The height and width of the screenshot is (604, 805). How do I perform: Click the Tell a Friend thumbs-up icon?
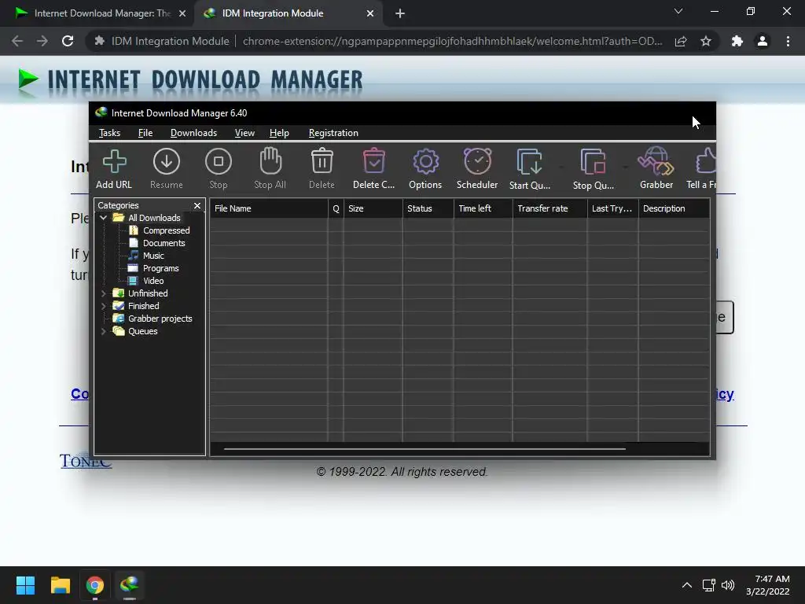(706, 161)
